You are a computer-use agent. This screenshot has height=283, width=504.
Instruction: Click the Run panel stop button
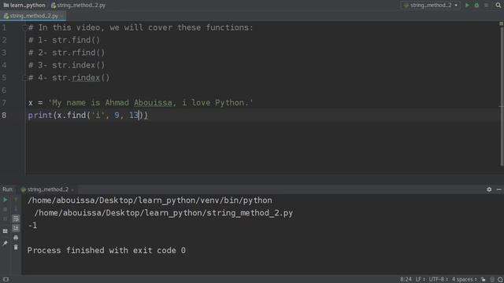[6, 209]
